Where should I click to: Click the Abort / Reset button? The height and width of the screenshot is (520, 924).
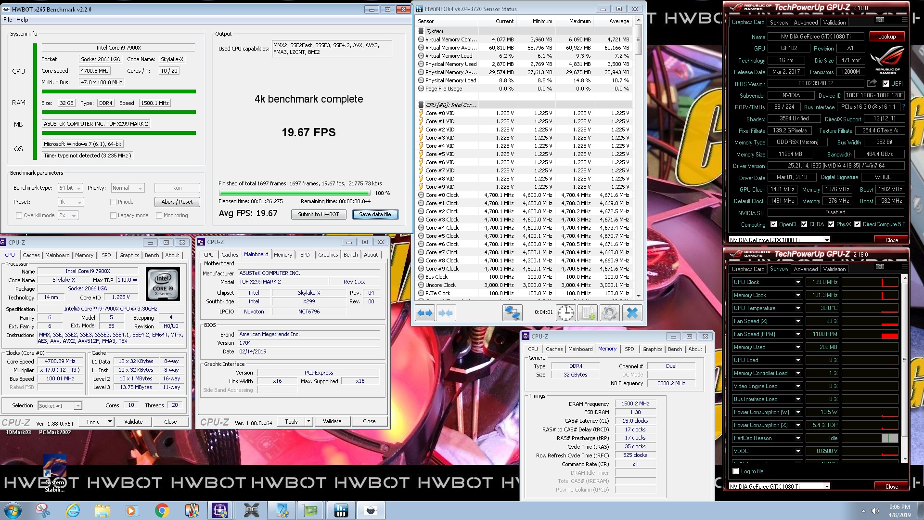click(x=177, y=202)
